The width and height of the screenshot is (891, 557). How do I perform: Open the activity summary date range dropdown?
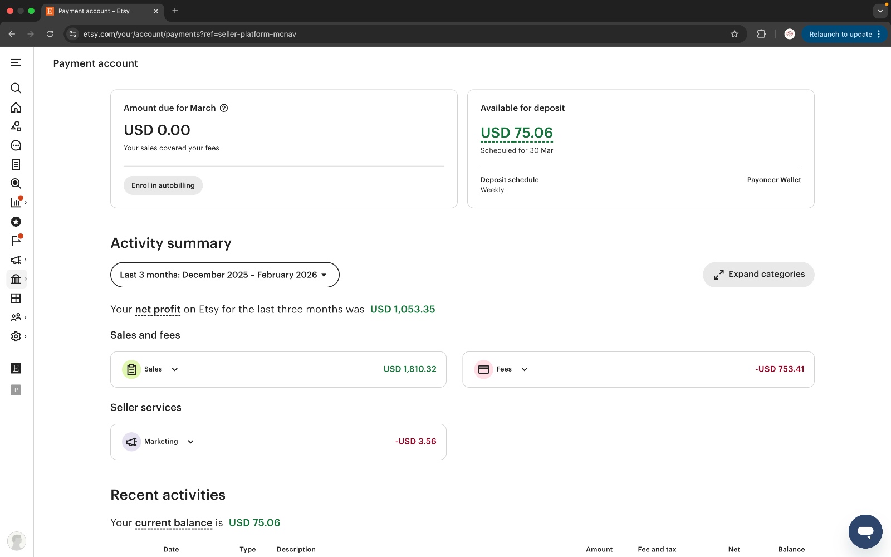click(224, 275)
